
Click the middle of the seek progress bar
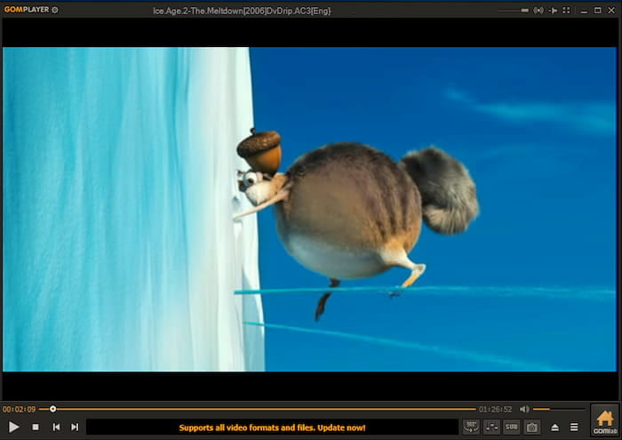pos(258,409)
